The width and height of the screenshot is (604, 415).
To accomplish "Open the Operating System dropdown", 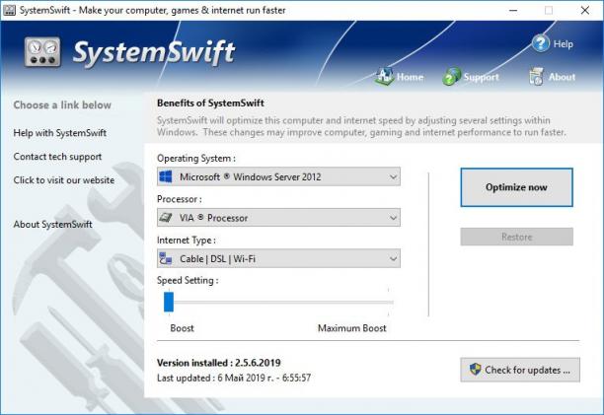I will (278, 176).
